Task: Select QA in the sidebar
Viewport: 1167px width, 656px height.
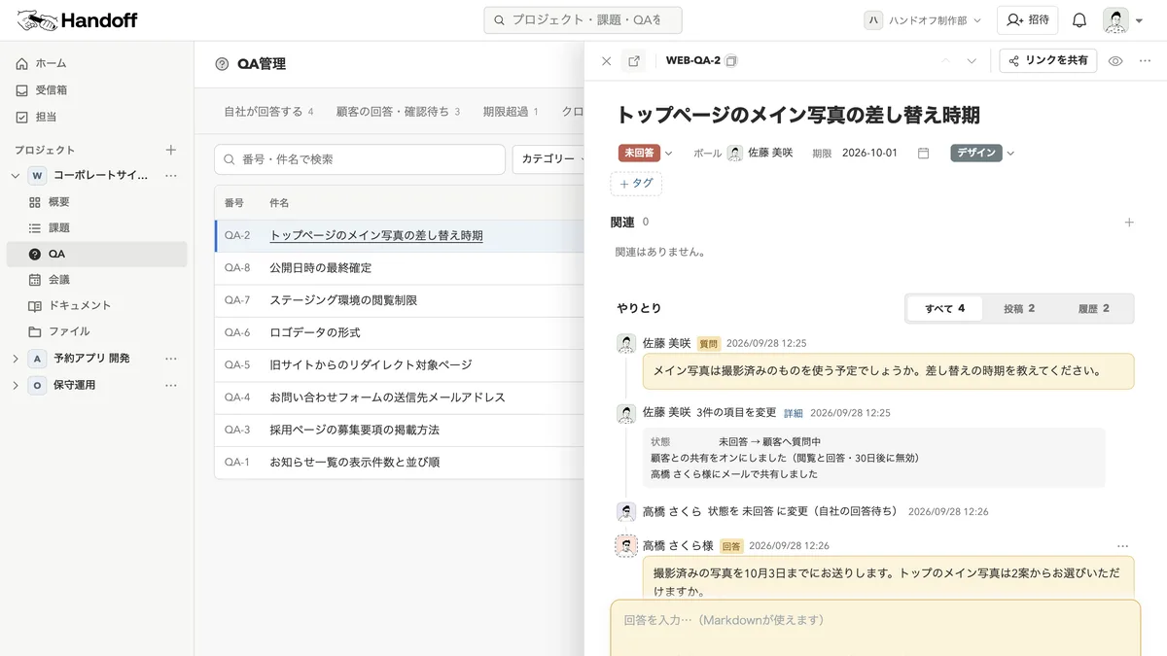Action: click(96, 254)
